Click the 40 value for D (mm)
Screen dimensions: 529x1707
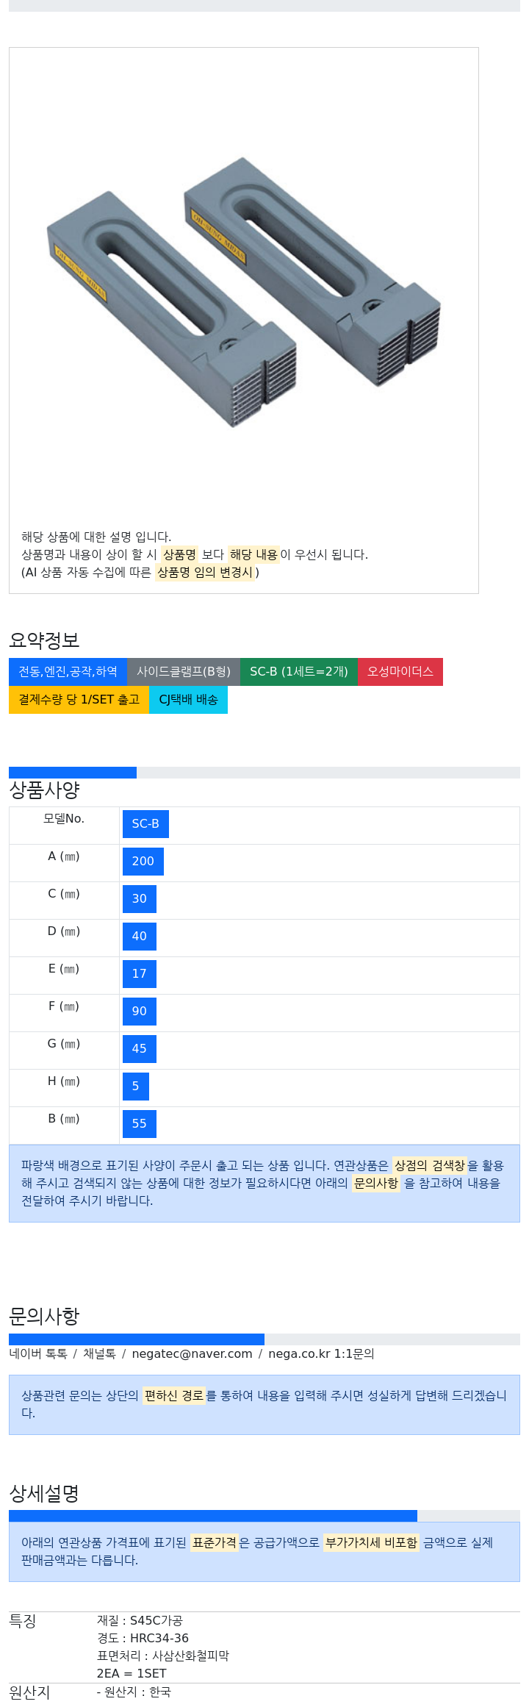point(140,937)
